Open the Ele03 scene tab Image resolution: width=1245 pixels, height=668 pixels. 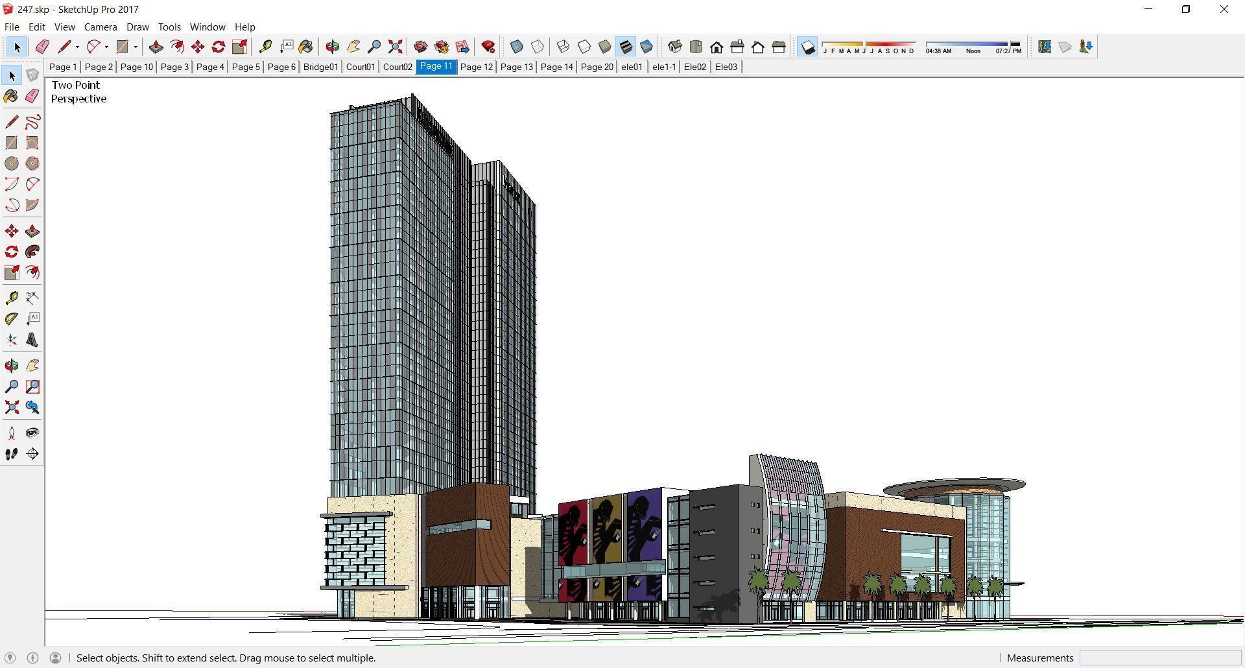726,67
